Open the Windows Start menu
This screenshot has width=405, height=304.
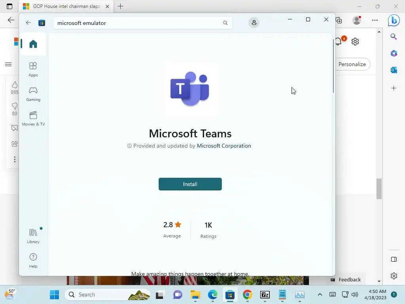tap(54, 294)
